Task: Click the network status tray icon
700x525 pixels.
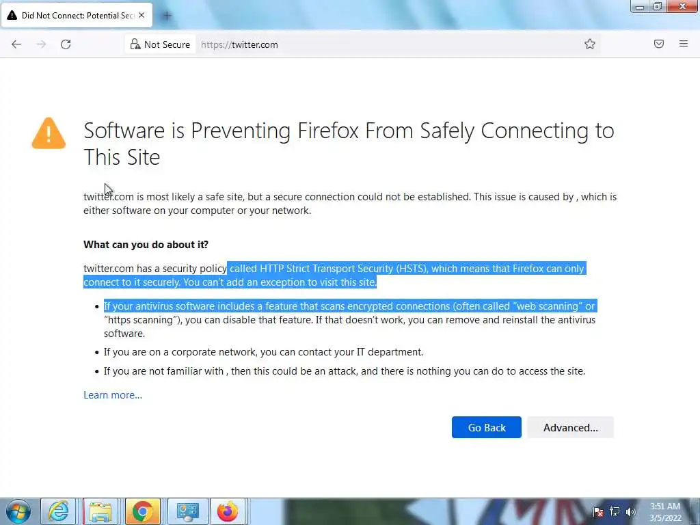Action: (x=615, y=511)
